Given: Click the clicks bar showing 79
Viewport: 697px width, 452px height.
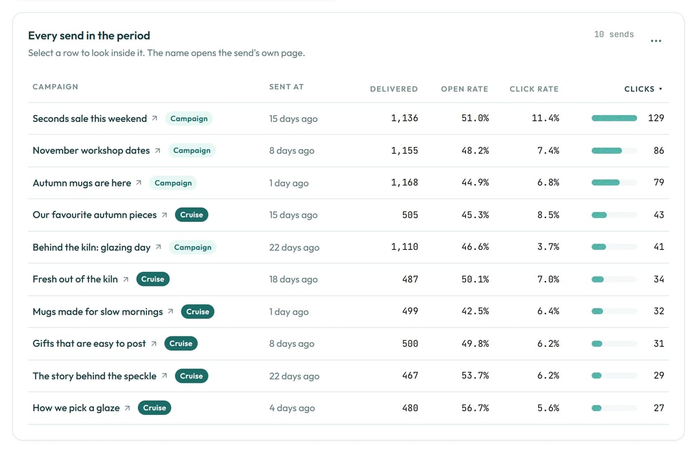Looking at the screenshot, I should click(x=615, y=182).
